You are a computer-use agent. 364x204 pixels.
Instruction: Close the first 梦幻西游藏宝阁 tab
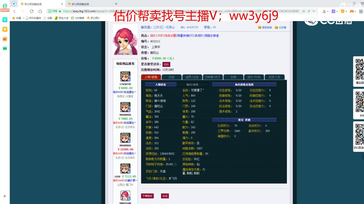62,4
